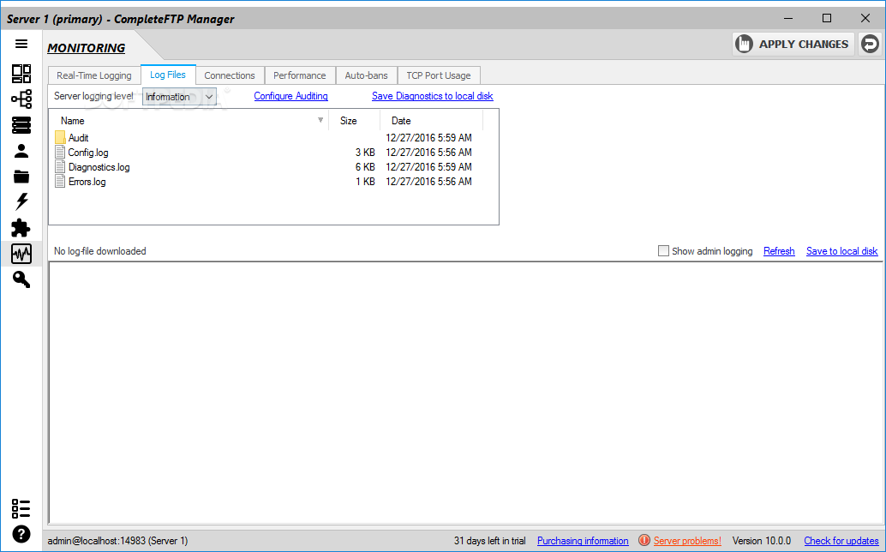Click the Errors.log file icon
The width and height of the screenshot is (886, 552).
coord(60,182)
